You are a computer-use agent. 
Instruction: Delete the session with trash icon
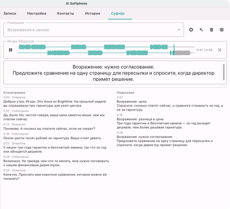click(x=211, y=30)
